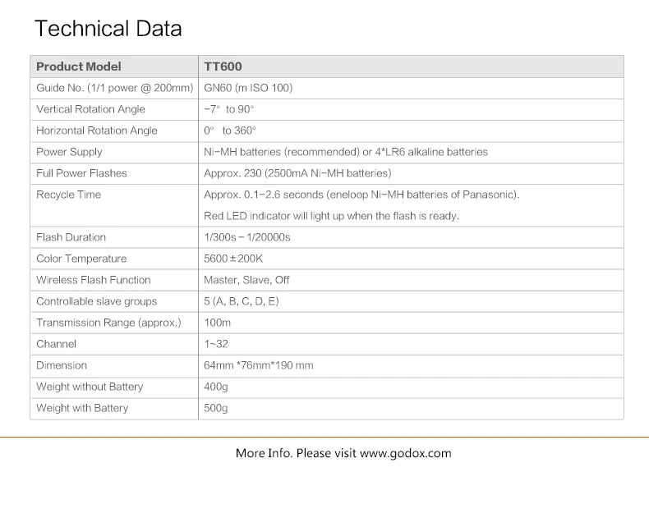Select the 1/300s – 1/20000s flash duration
649x518 pixels.
pyautogui.click(x=247, y=237)
